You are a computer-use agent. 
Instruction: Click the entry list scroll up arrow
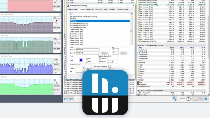(131, 14)
